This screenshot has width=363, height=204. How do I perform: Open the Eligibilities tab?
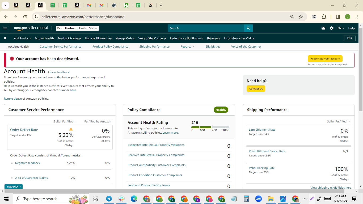213,46
